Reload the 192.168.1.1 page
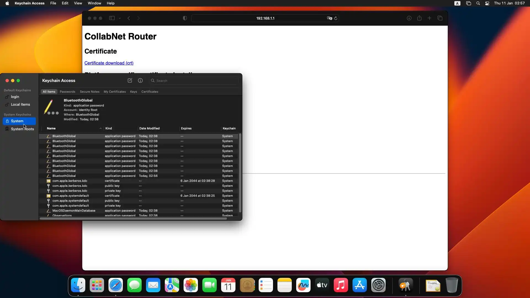 click(336, 18)
